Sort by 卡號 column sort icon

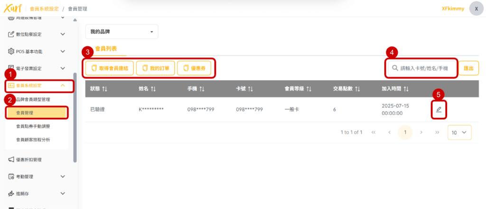[x=250, y=89]
